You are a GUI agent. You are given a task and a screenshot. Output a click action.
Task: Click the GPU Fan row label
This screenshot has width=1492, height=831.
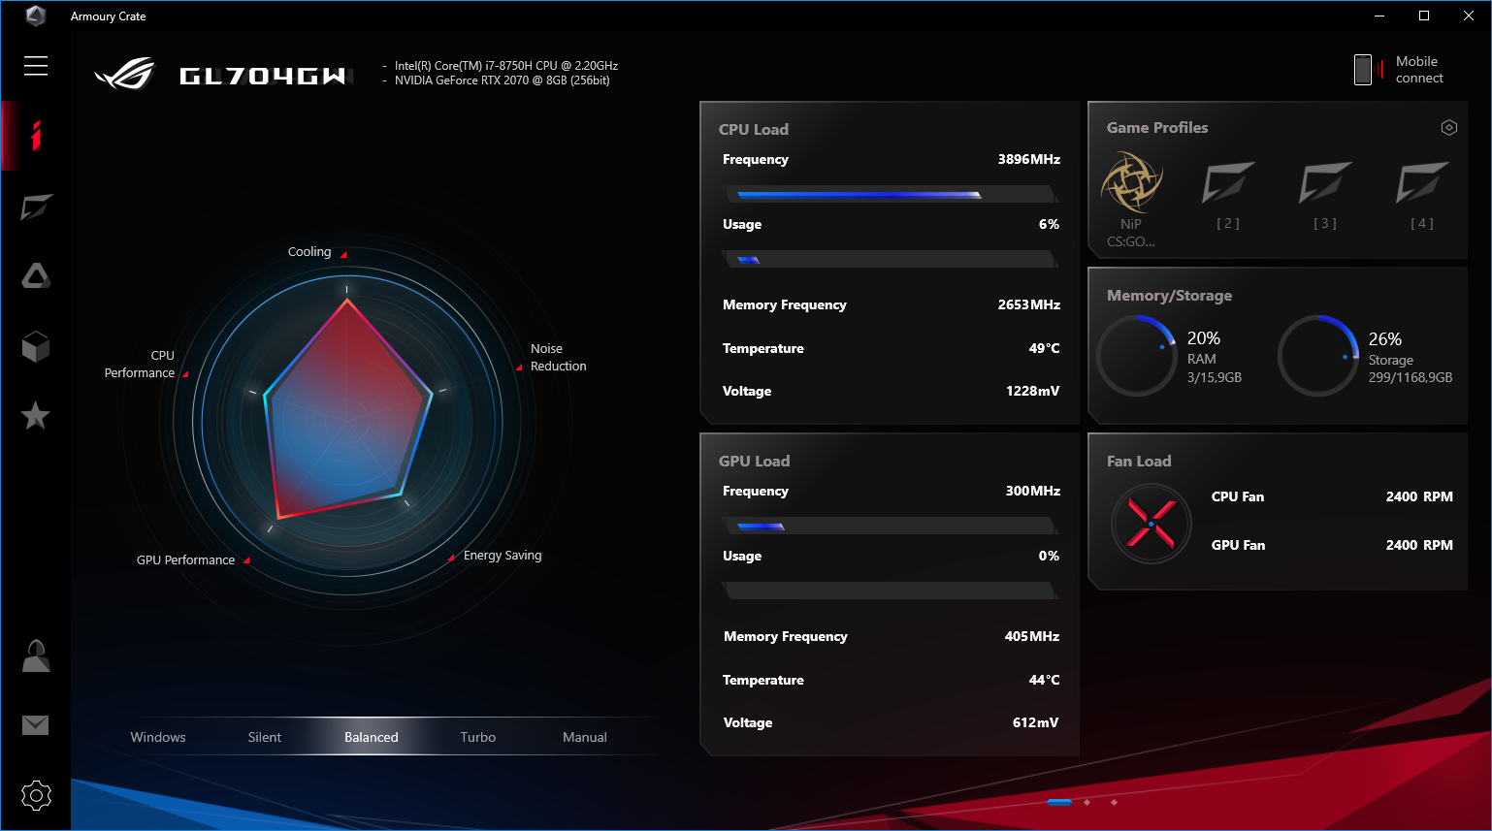[1238, 545]
